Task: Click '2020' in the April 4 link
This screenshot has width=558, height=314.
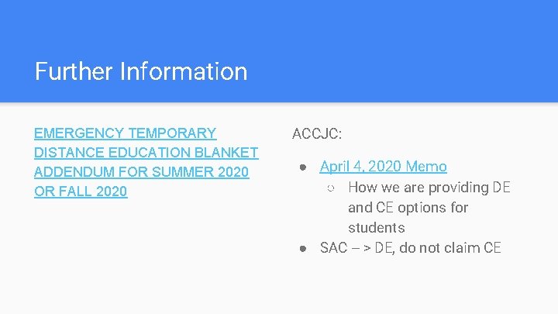Action: tap(384, 166)
